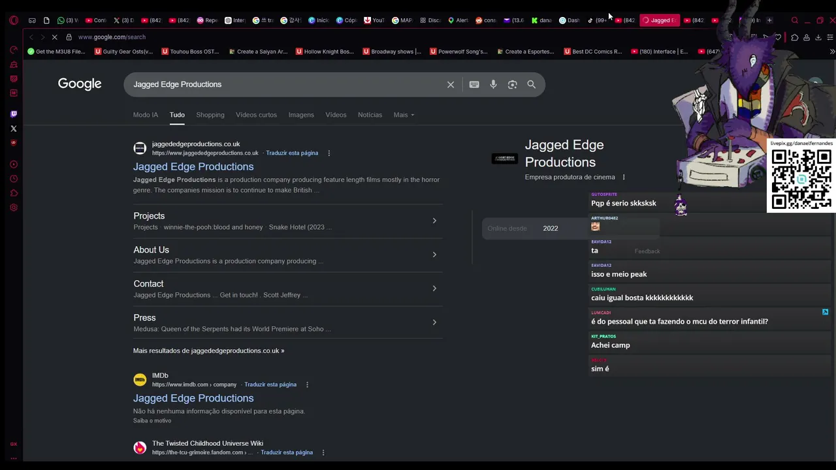Translate the IMDb result page
836x470 pixels.
(270, 384)
